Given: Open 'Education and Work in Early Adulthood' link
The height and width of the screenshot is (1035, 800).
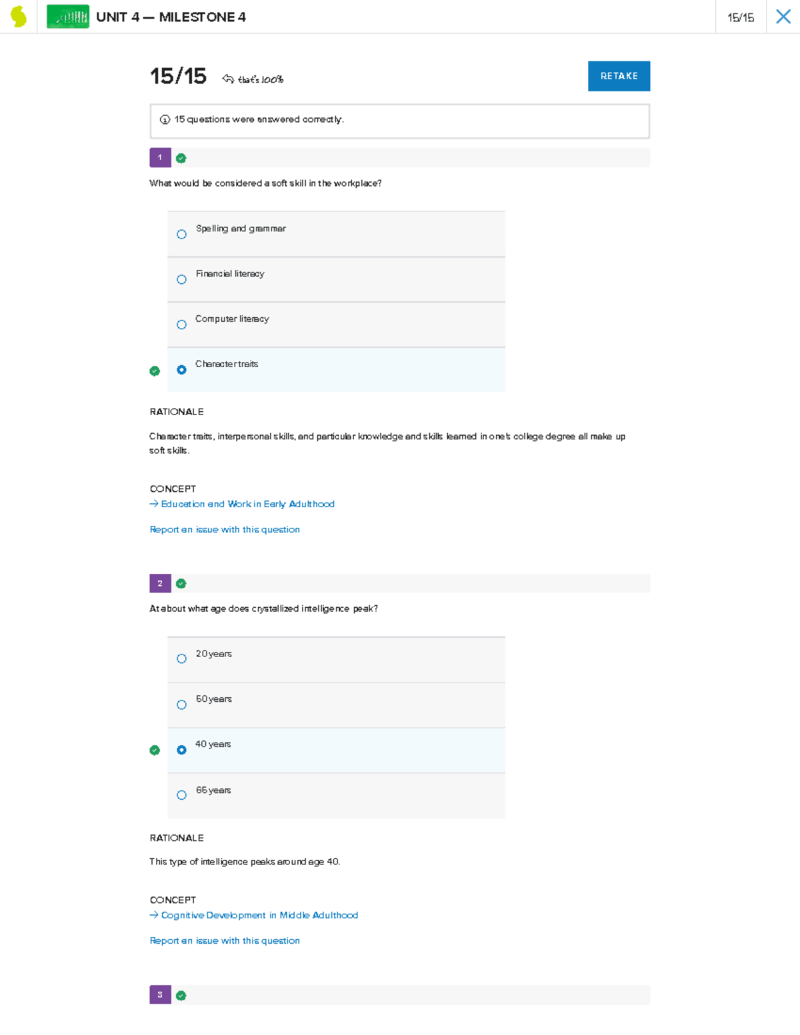Looking at the screenshot, I should 247,505.
